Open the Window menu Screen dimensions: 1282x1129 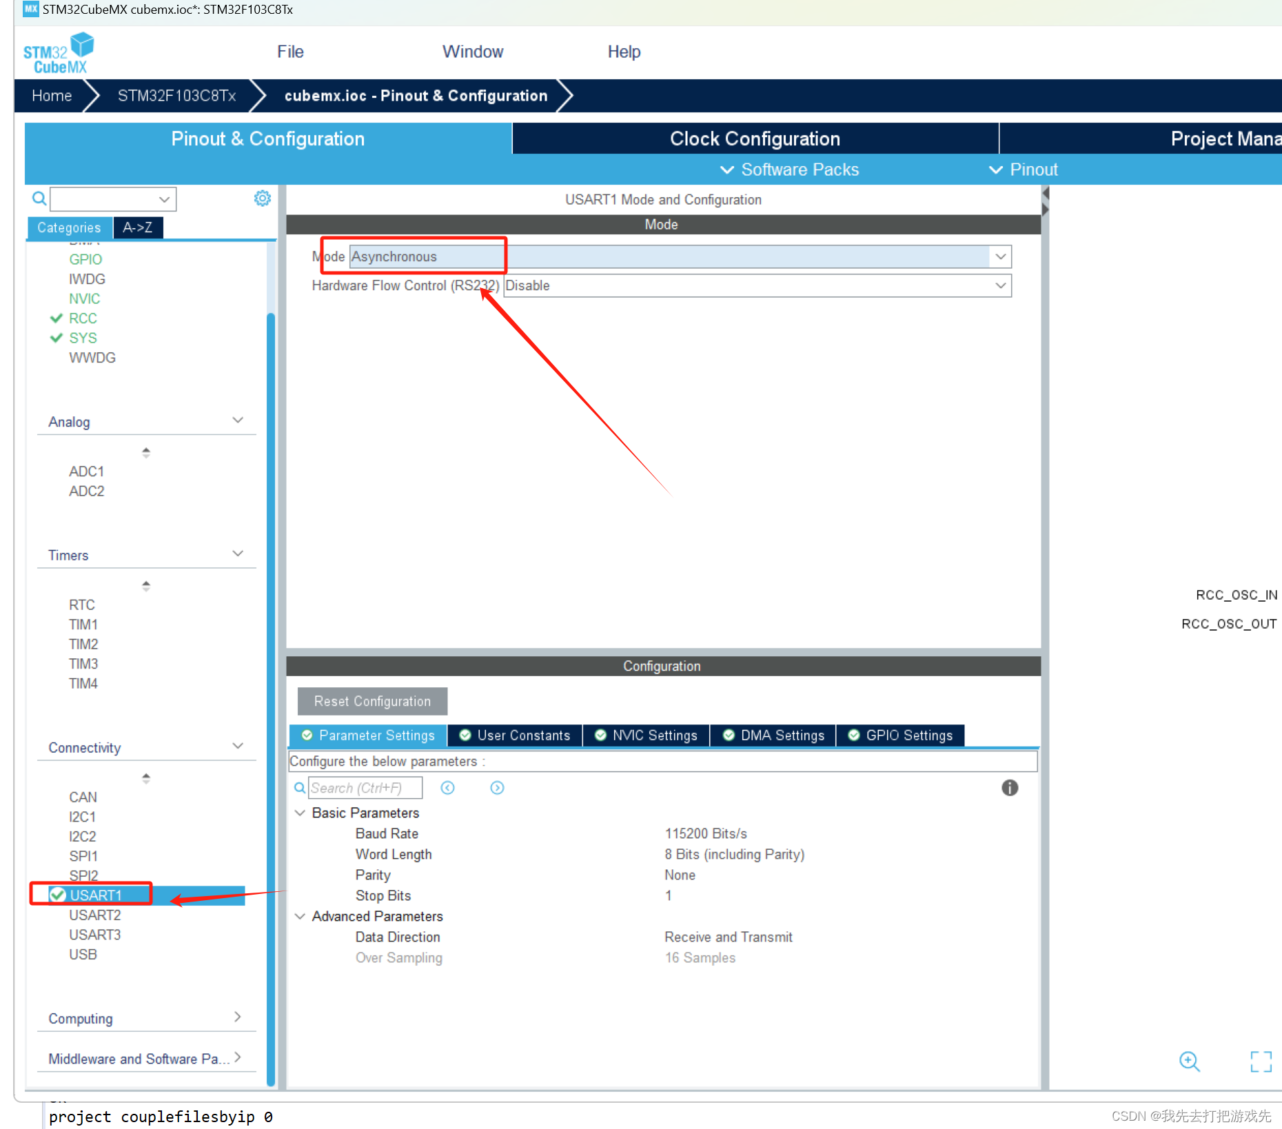point(473,52)
